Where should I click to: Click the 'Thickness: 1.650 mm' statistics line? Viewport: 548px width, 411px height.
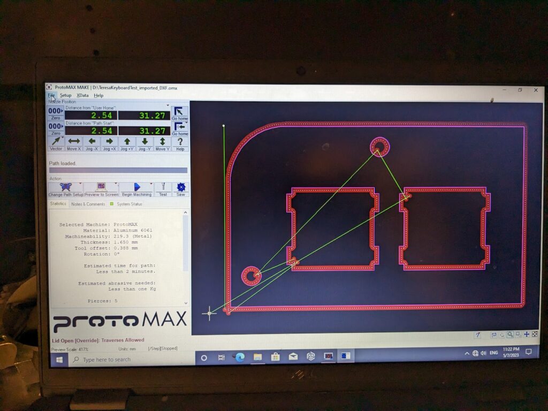pos(109,242)
